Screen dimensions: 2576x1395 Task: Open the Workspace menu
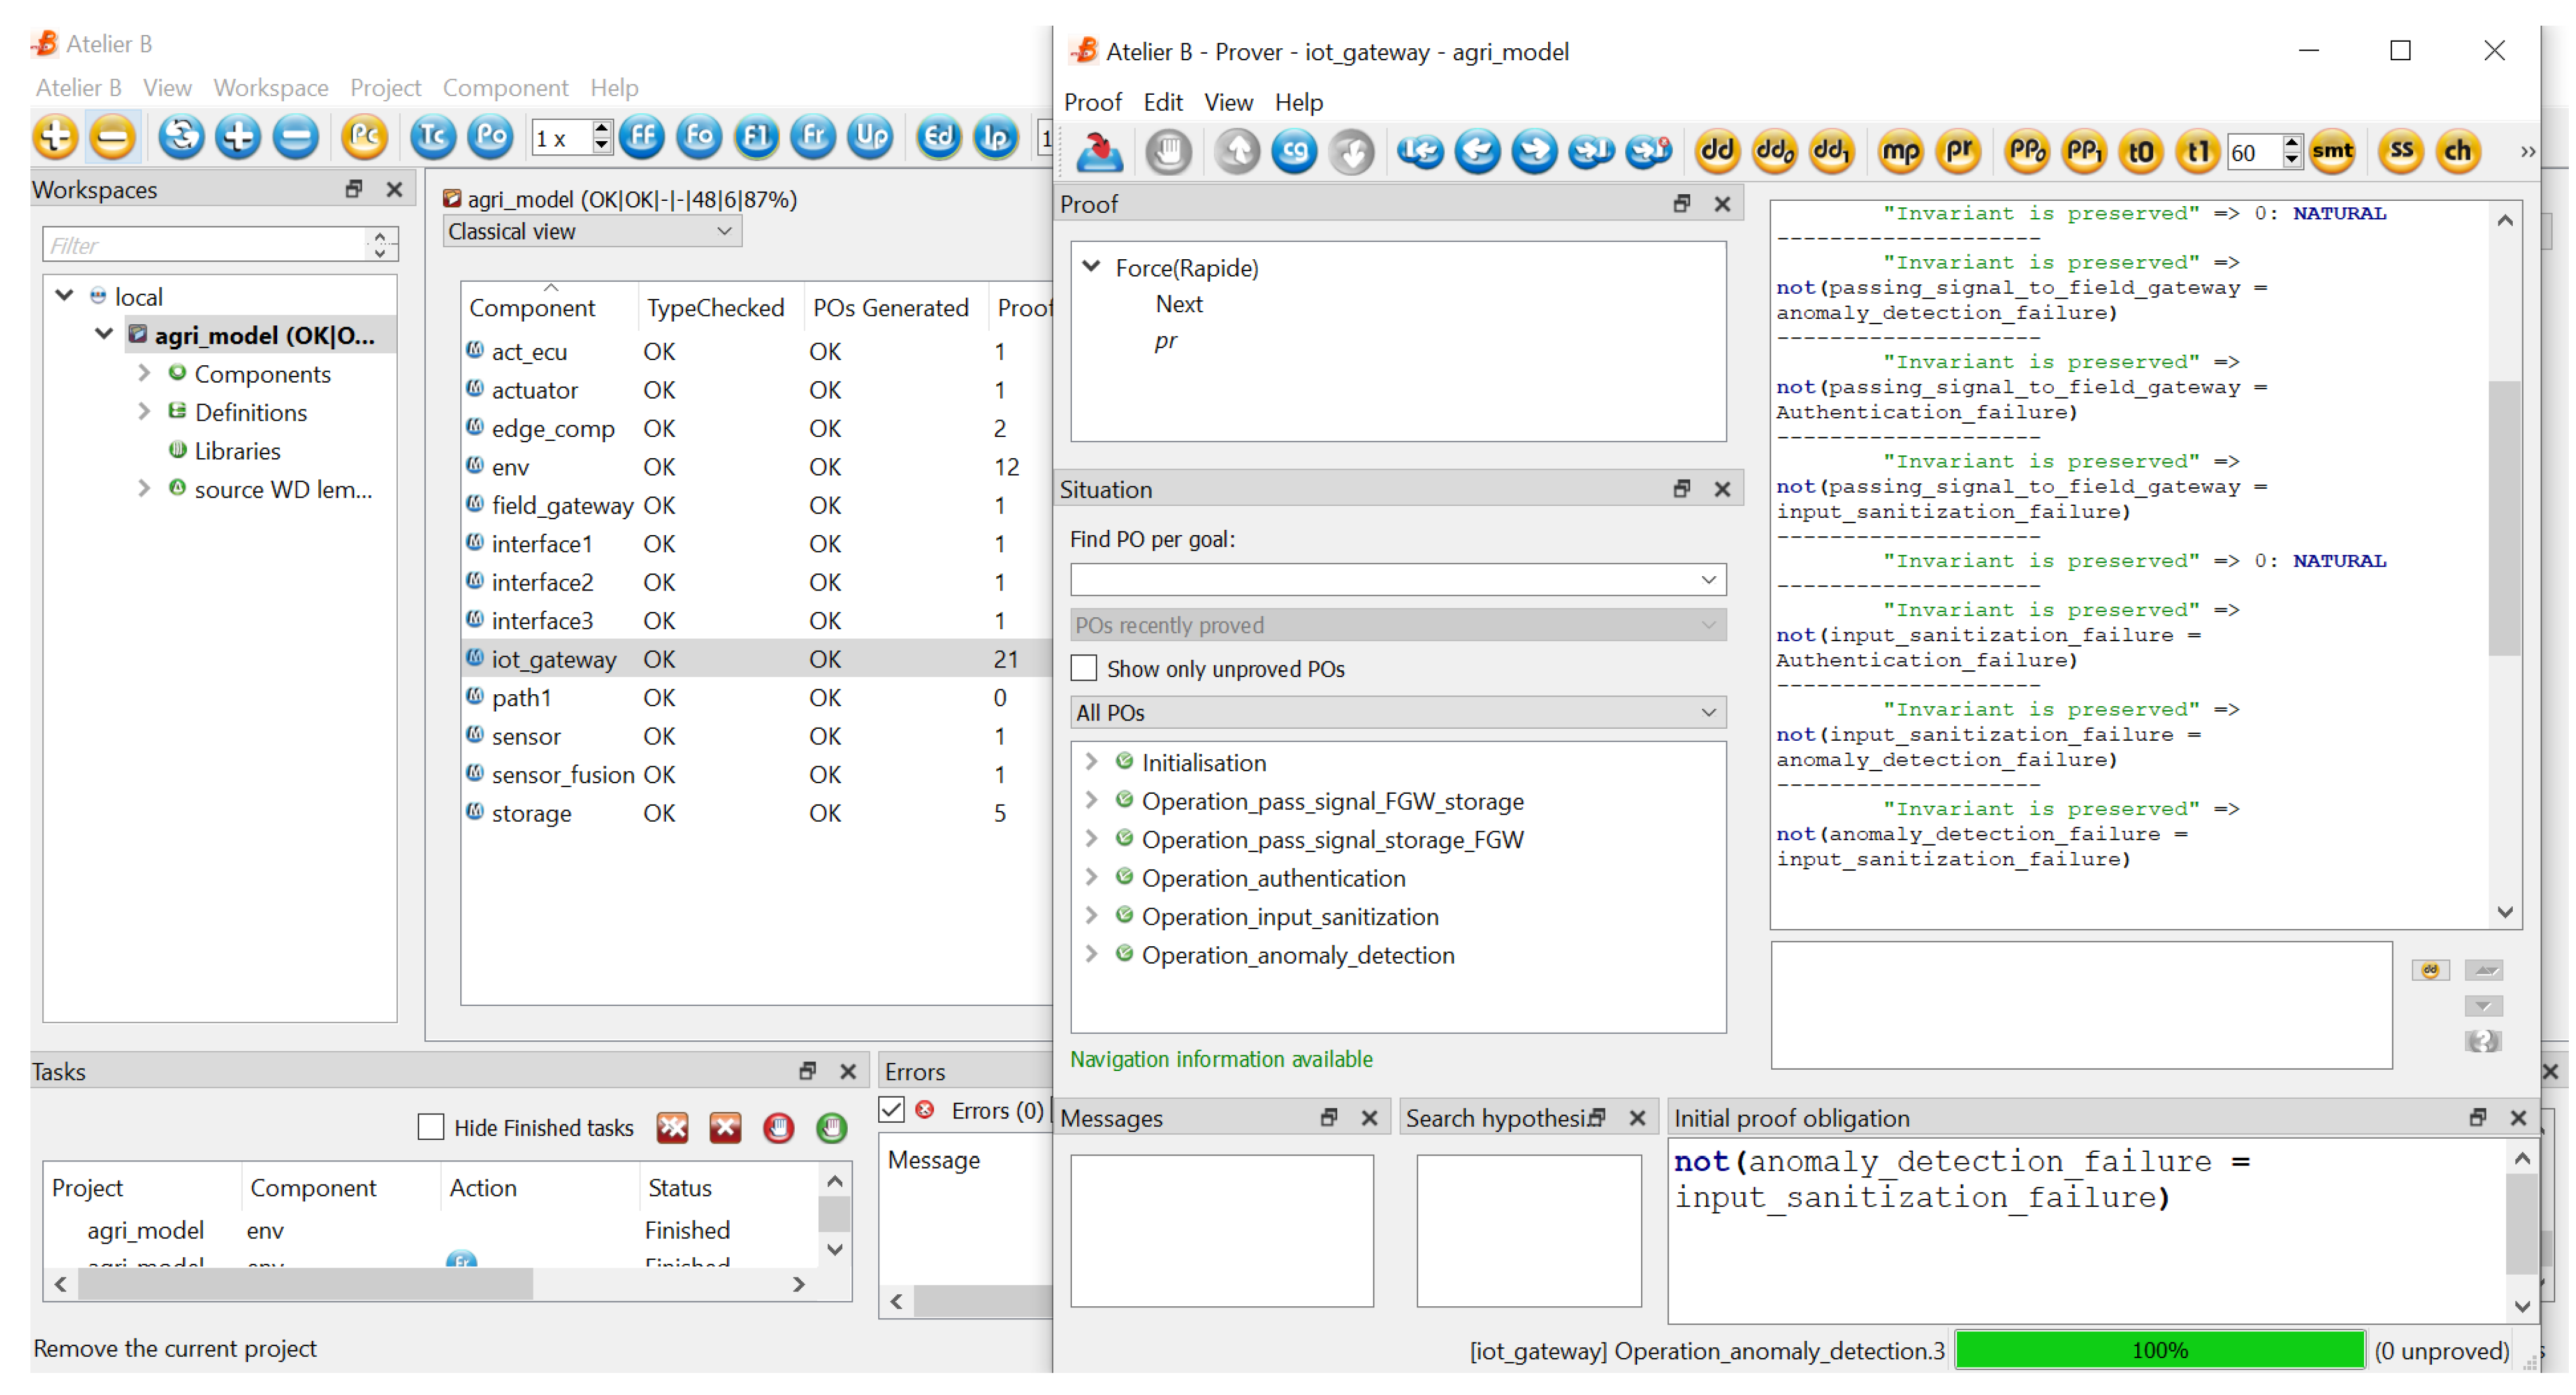(270, 88)
